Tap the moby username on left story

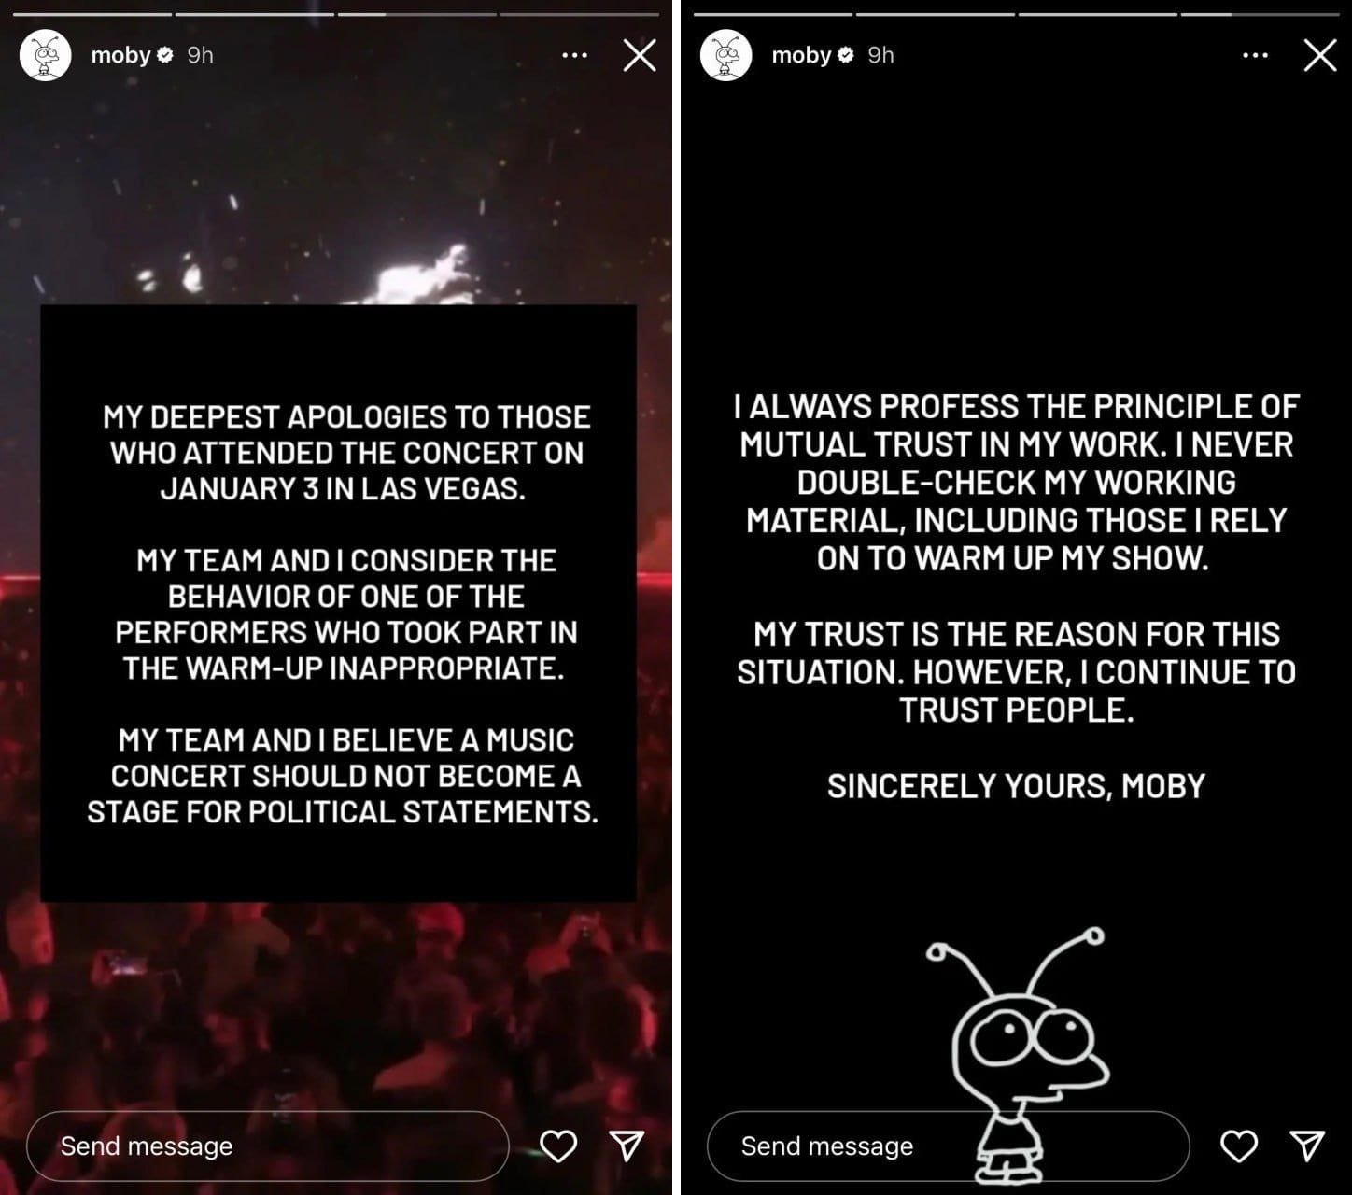point(120,56)
